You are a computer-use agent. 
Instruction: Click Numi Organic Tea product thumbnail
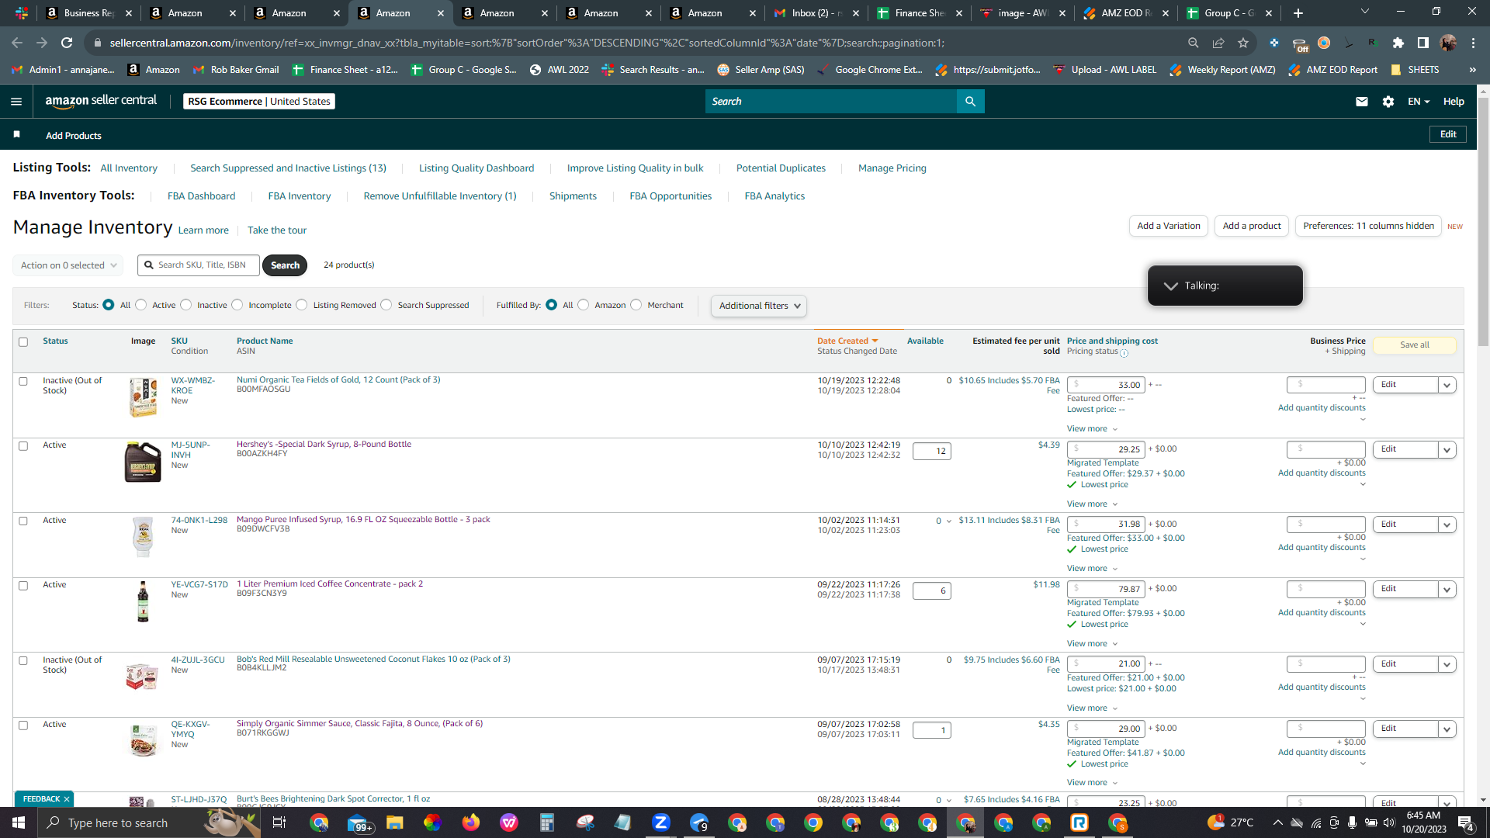pyautogui.click(x=143, y=397)
